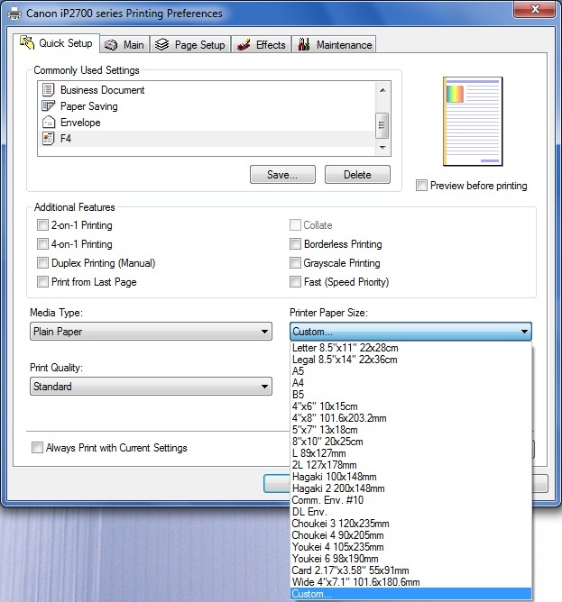
Task: Select Youkei 4 105x235mm
Action: [410, 547]
